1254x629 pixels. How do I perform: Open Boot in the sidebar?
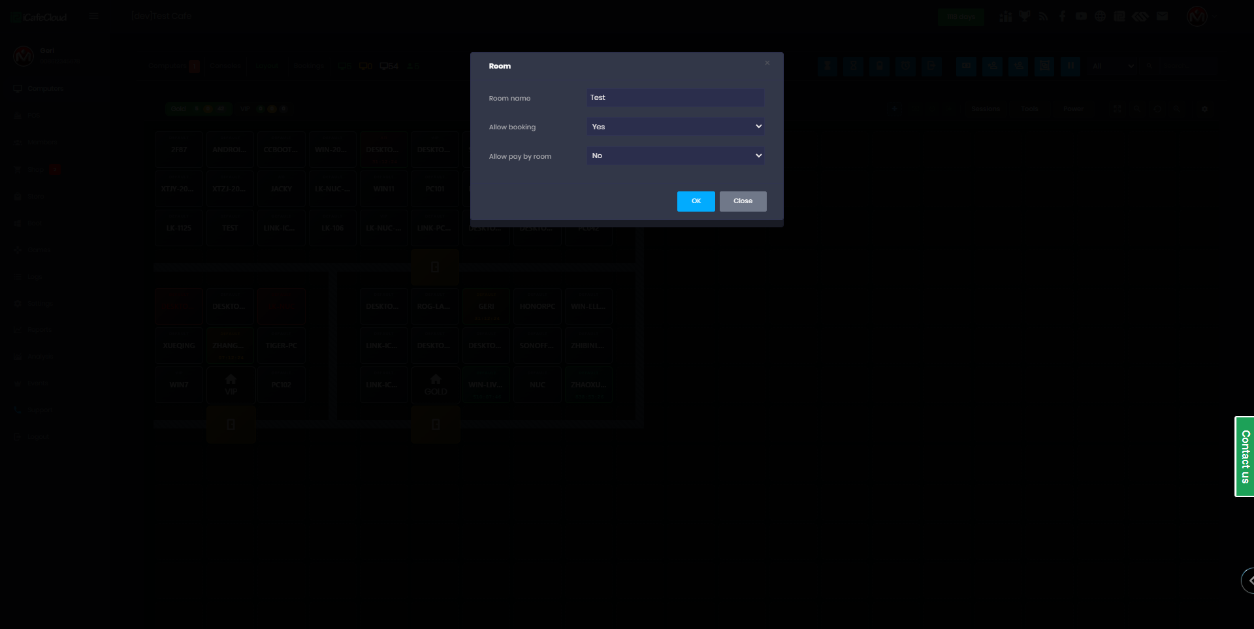pos(35,223)
